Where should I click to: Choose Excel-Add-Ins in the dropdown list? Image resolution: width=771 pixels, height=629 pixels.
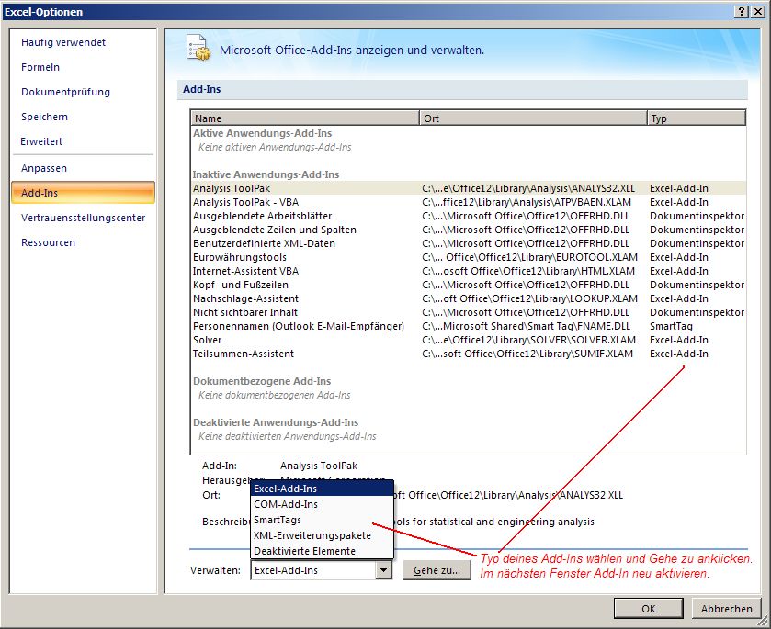[322, 489]
